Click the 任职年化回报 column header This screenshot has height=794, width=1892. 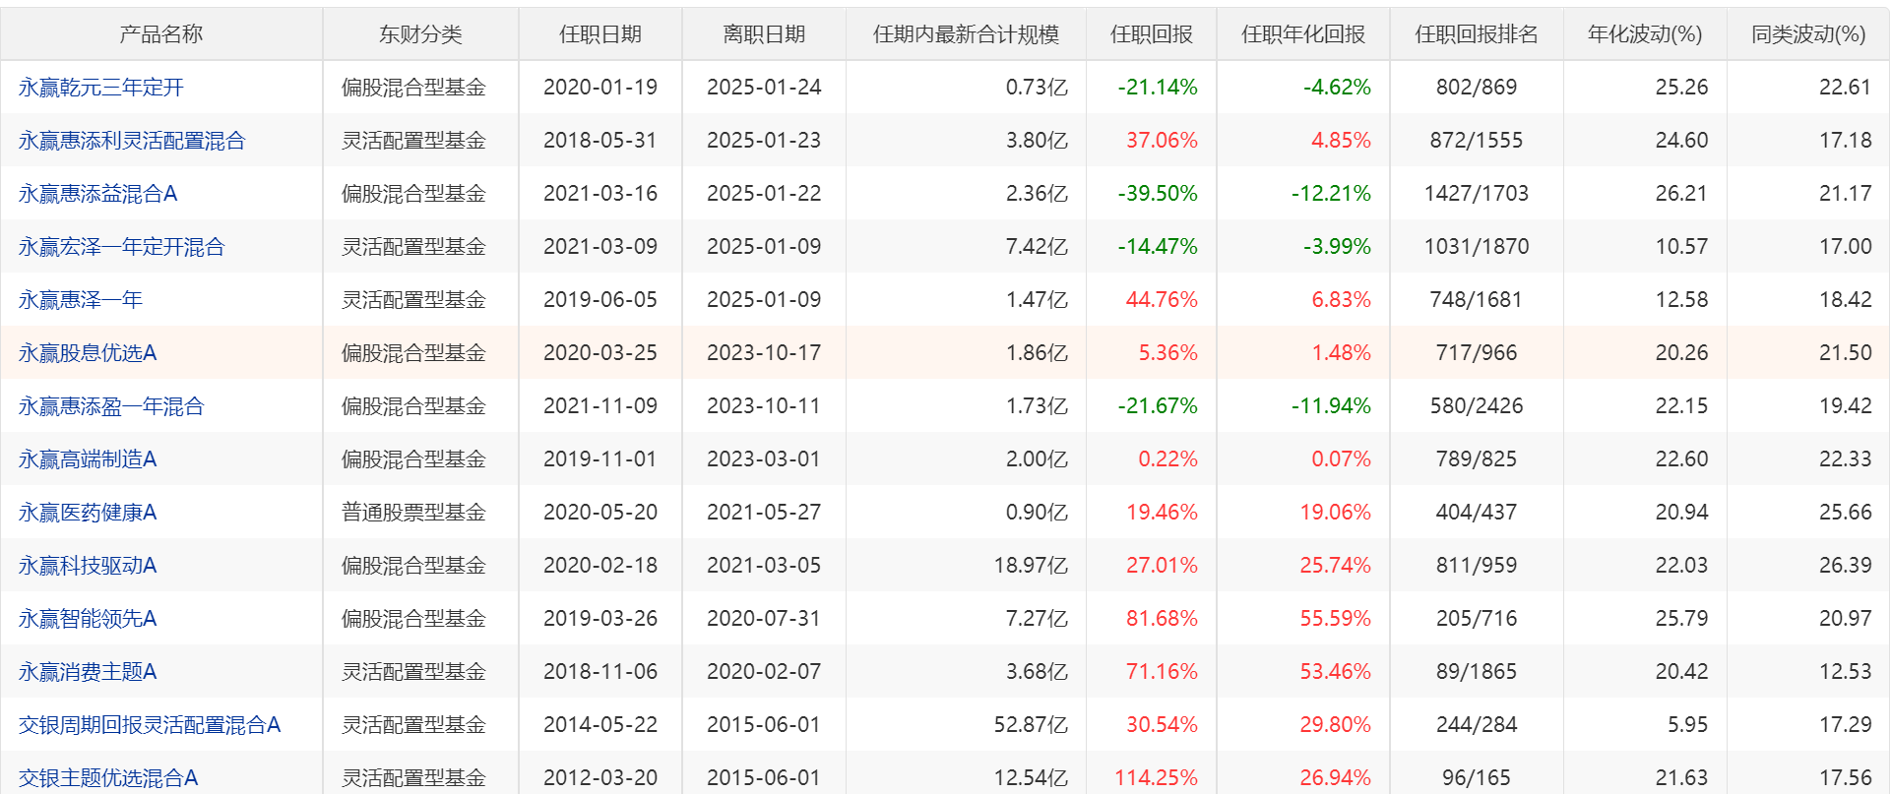[x=1303, y=34]
